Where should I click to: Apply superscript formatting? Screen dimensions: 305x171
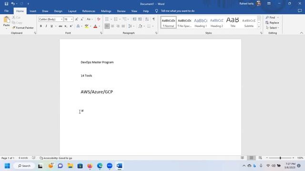pyautogui.click(x=71, y=26)
